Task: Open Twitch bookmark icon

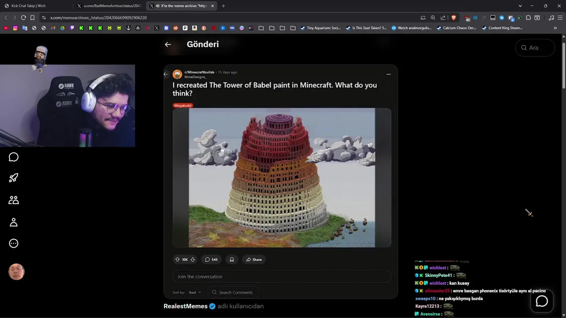Action: click(72, 28)
